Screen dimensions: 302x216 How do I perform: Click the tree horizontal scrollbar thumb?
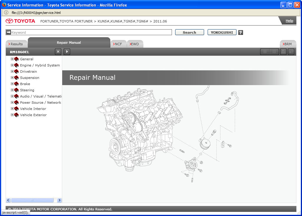[32, 200]
